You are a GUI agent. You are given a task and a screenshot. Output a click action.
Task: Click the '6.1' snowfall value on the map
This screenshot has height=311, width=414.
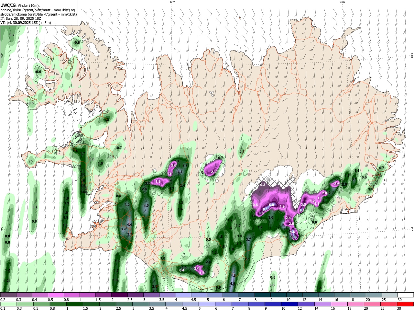(x=265, y=209)
